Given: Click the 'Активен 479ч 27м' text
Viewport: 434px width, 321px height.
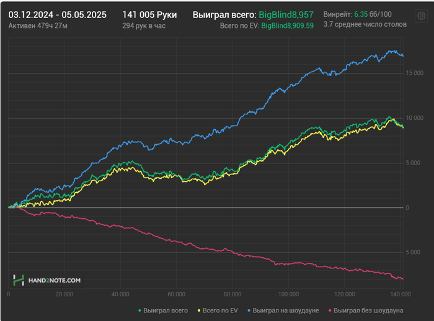Looking at the screenshot, I should point(38,26).
